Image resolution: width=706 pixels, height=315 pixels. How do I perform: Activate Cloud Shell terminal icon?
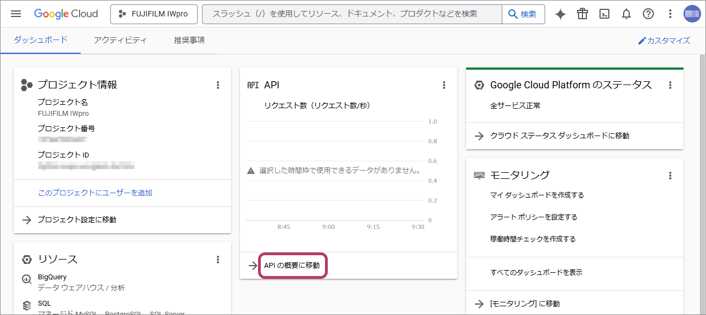click(604, 14)
